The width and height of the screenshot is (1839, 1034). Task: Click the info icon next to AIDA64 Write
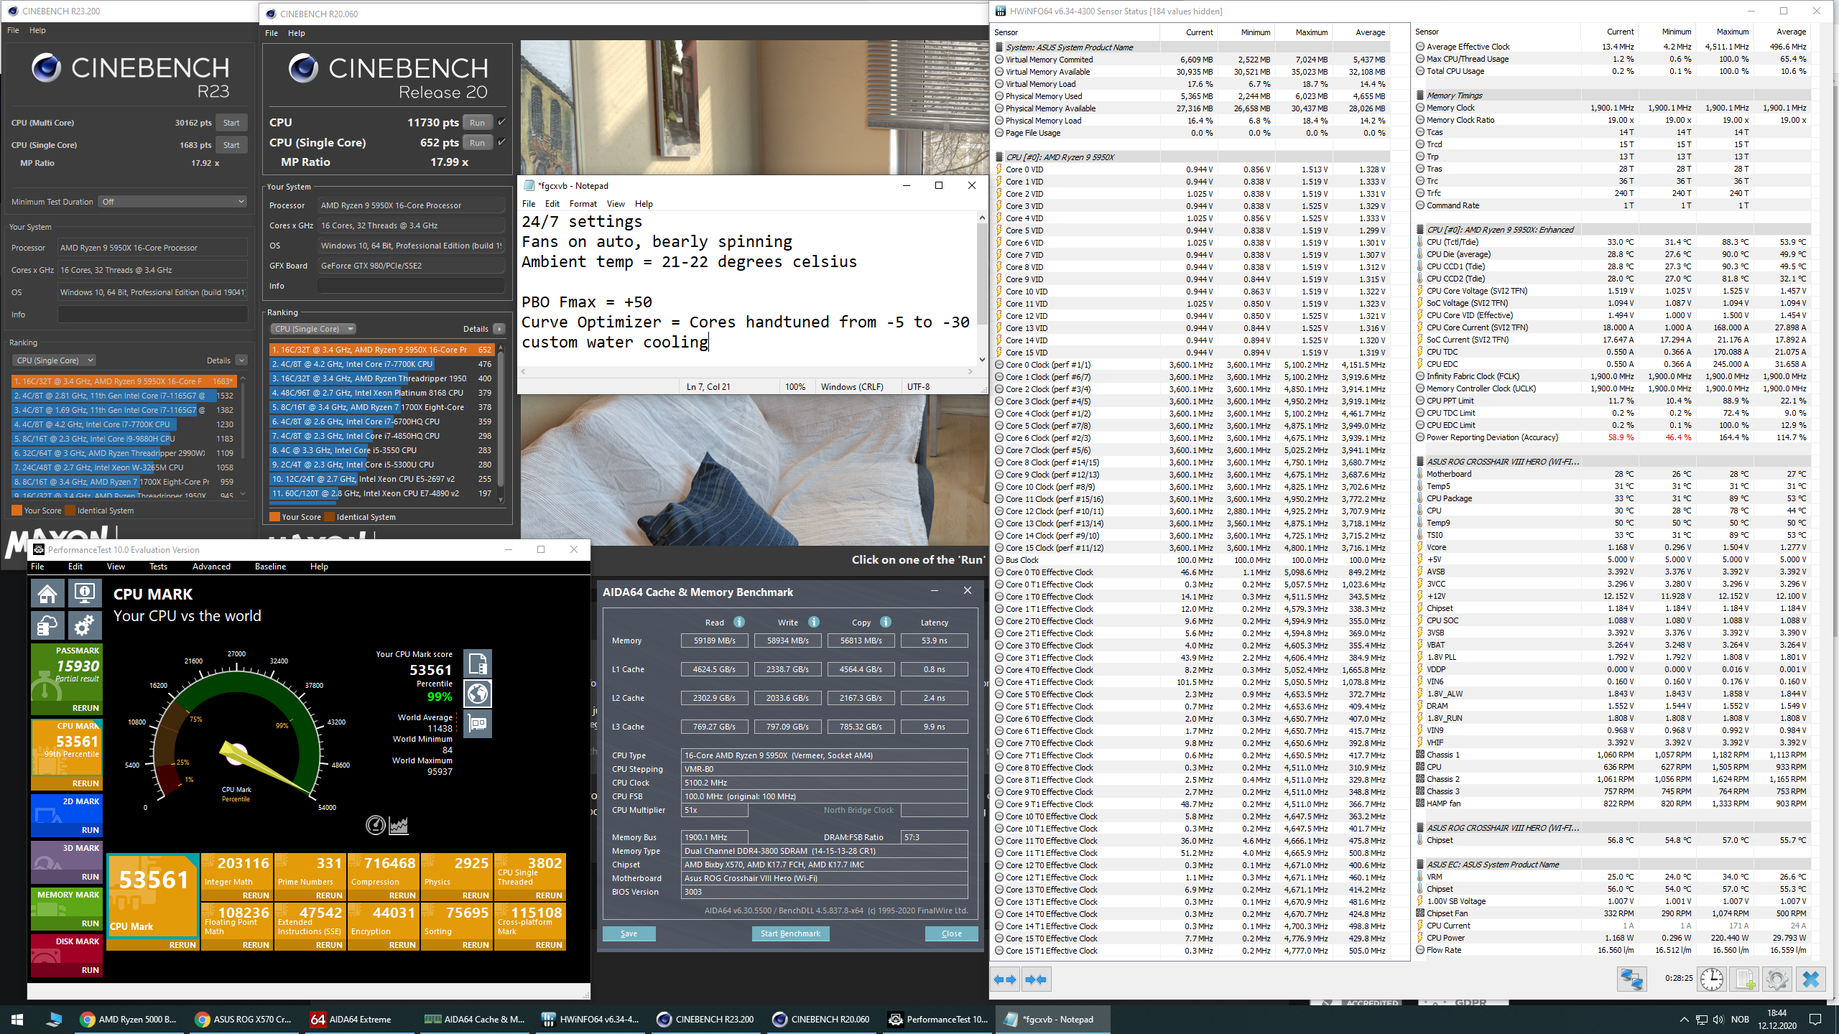(814, 622)
